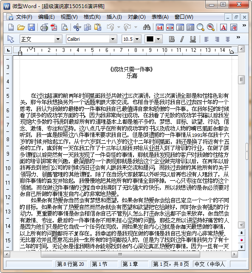
Task: Open the font color dropdown arrow
Action: (x=159, y=39)
